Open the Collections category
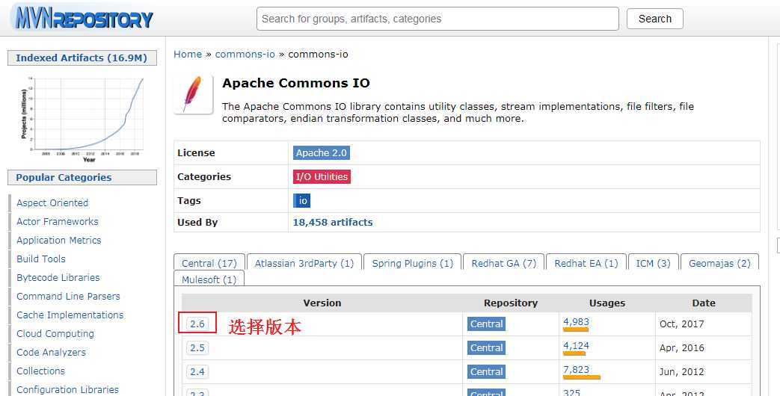 click(x=41, y=371)
